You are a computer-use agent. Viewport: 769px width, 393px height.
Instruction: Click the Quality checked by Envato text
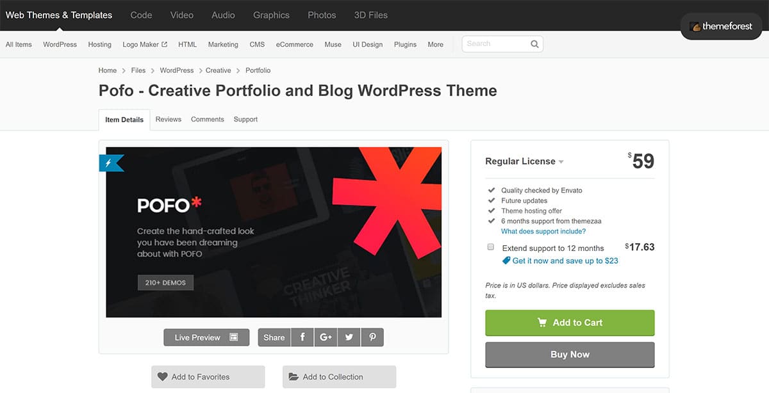[542, 190]
